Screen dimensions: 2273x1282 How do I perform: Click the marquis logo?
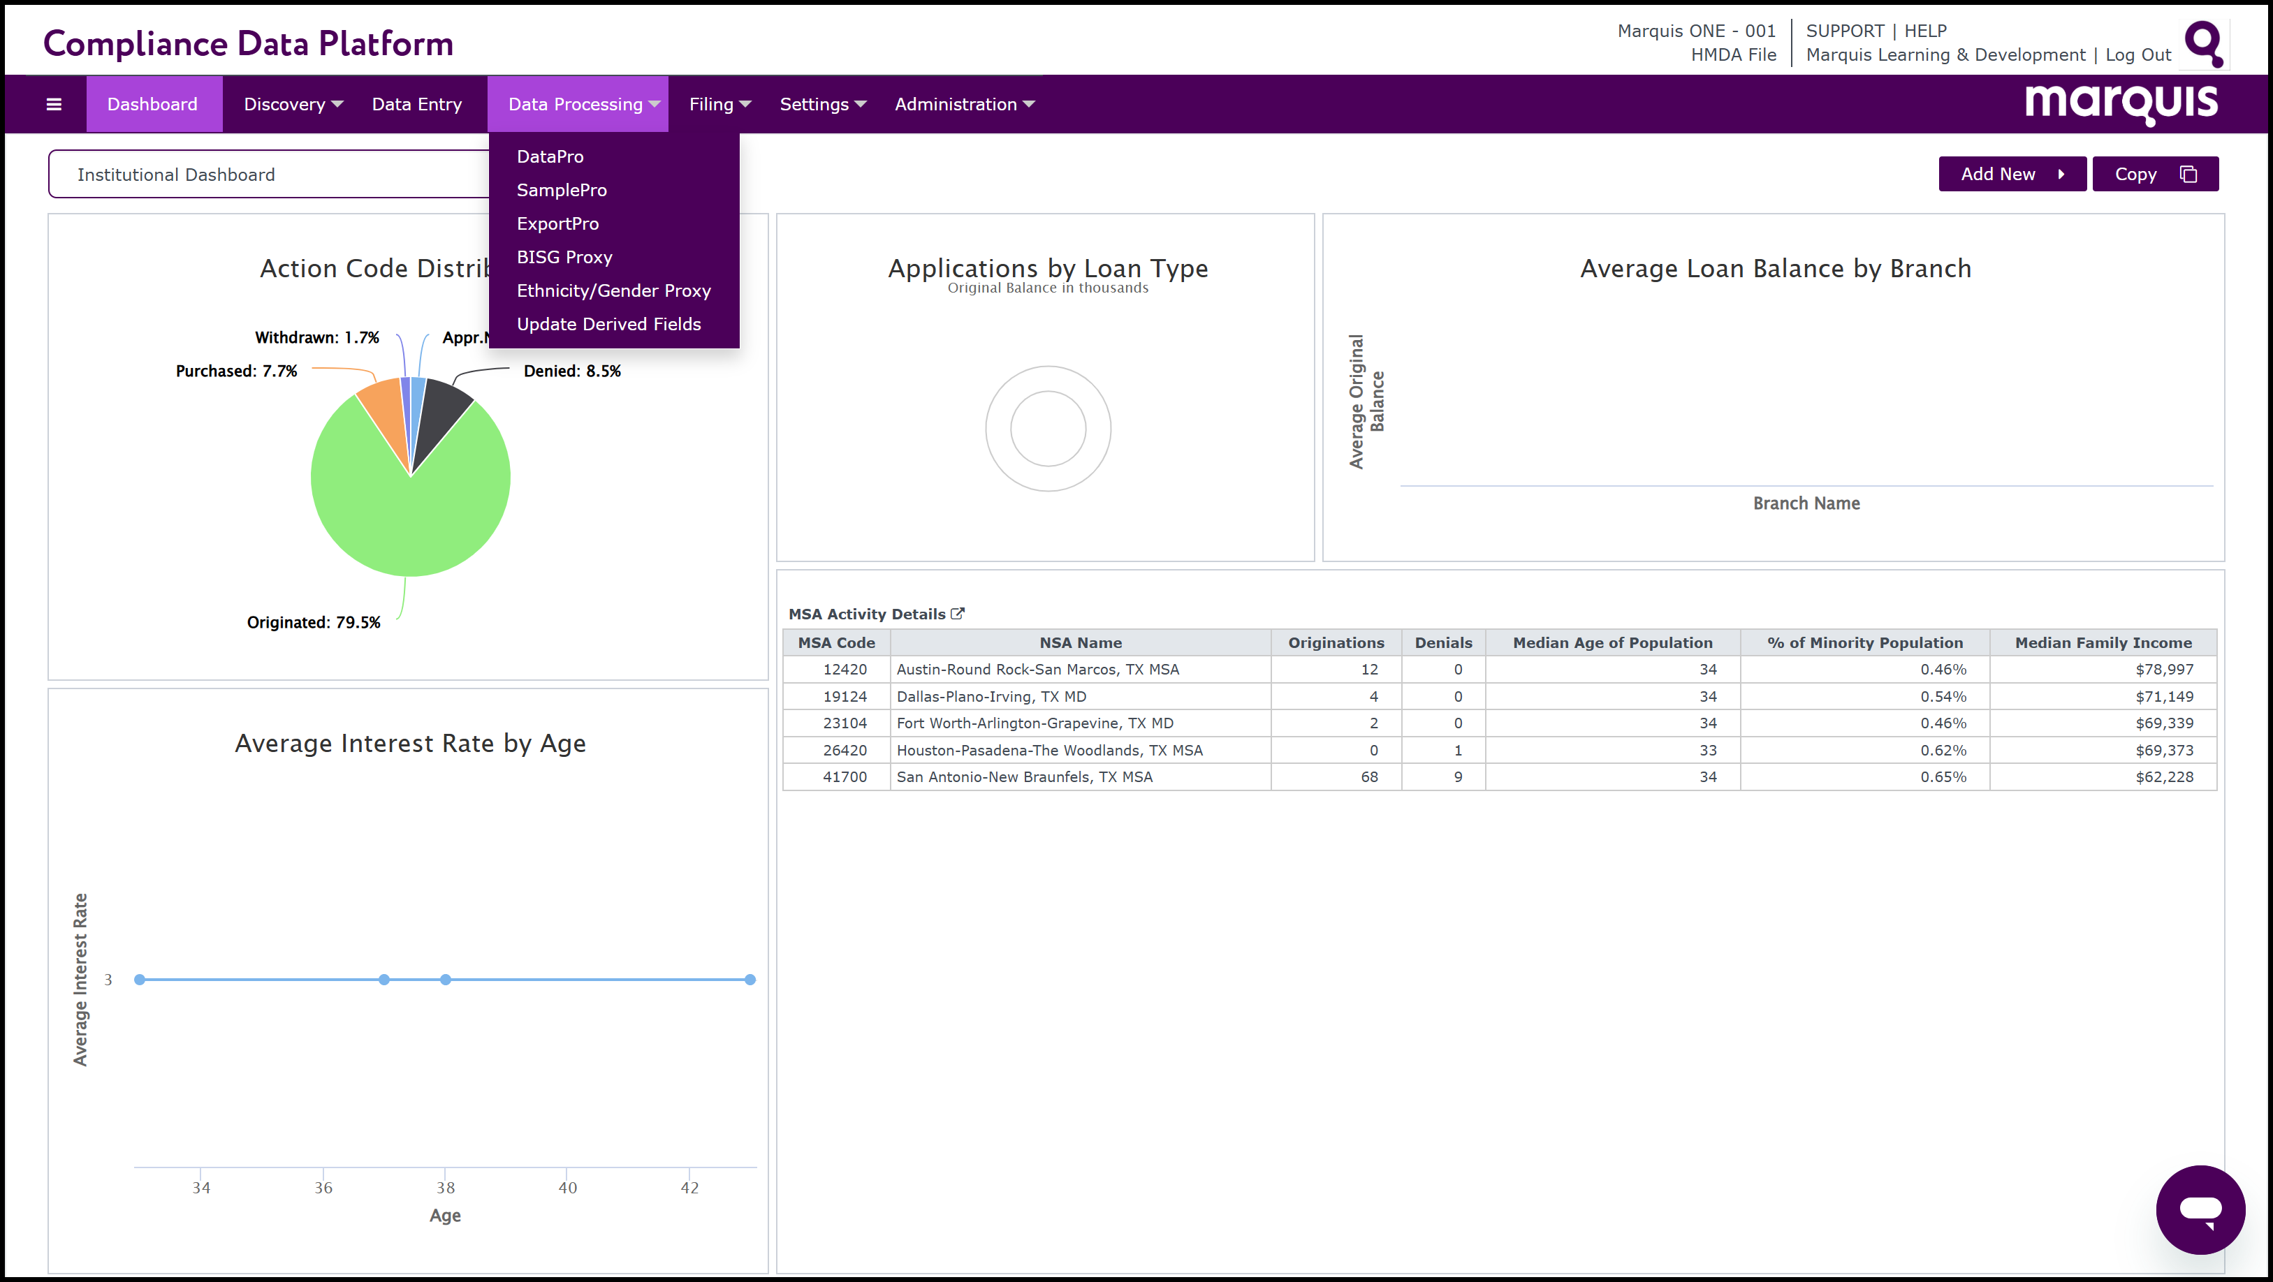[x=2120, y=103]
